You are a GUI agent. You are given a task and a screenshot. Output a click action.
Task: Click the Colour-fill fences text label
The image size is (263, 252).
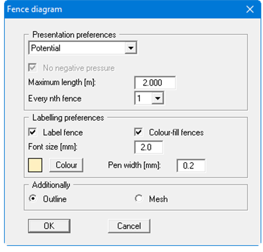[176, 132]
